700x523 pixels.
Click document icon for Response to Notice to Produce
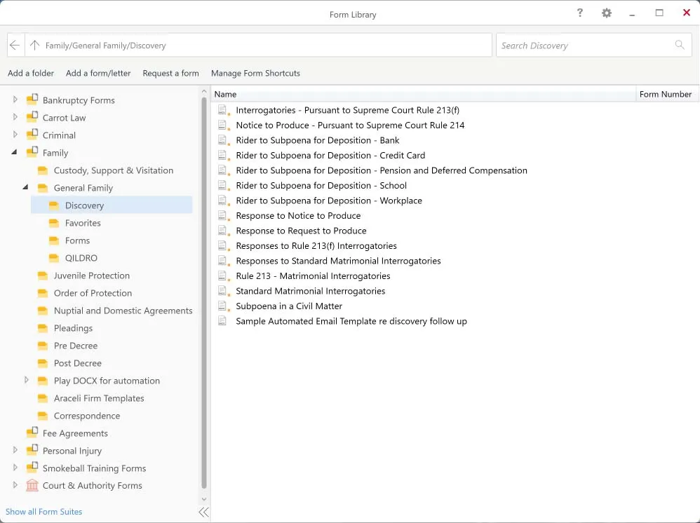point(223,215)
